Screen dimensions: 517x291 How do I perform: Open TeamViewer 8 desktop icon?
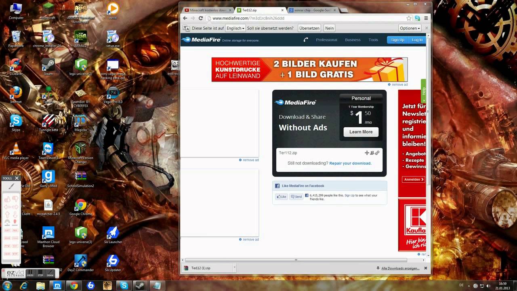coord(48,151)
